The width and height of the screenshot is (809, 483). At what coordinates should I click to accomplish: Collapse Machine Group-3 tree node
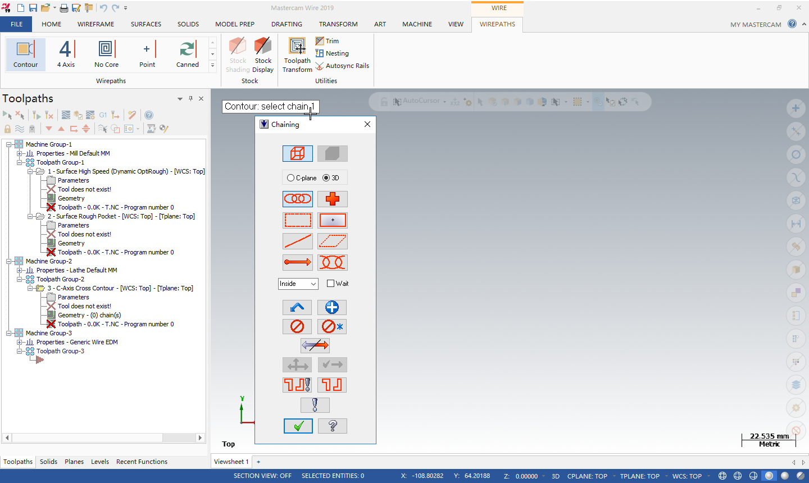(9, 333)
